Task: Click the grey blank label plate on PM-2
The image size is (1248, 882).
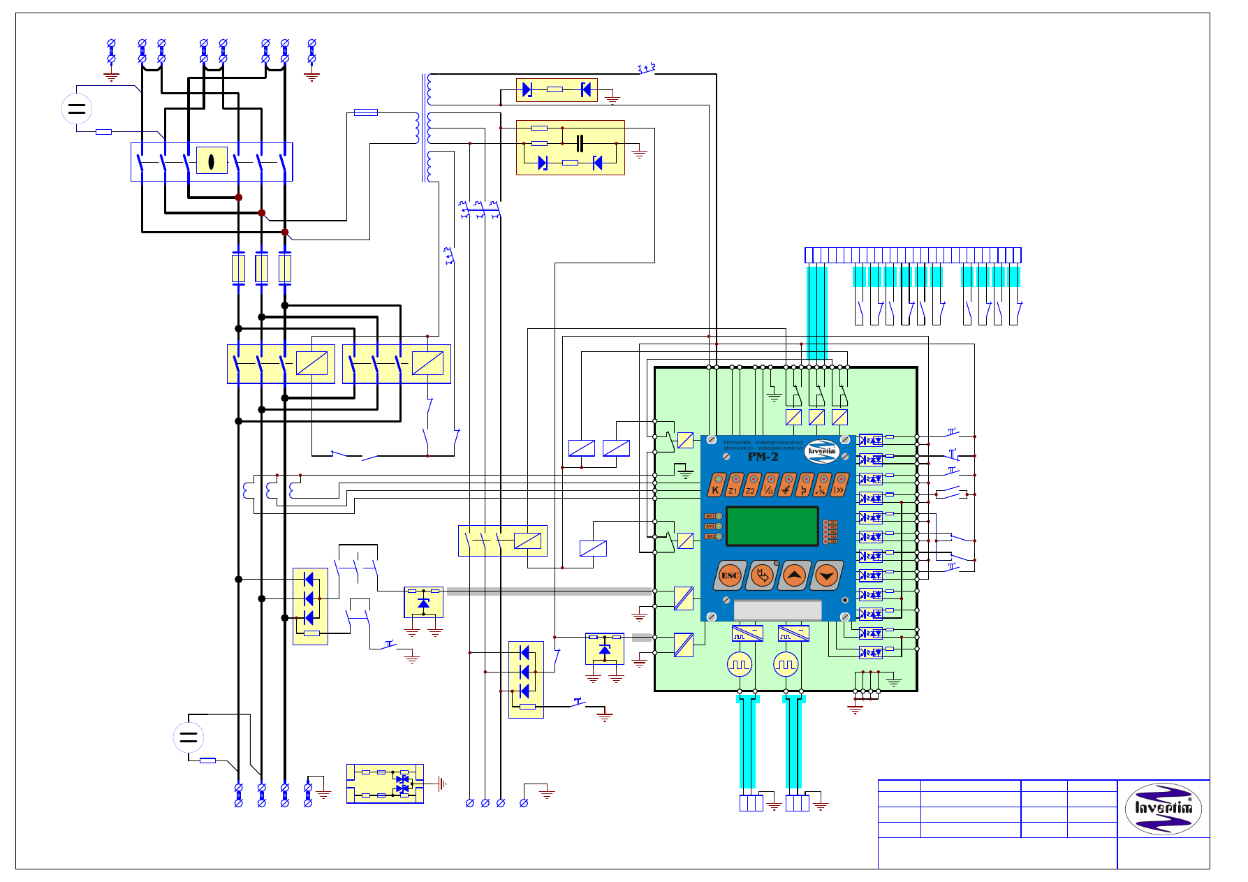Action: coord(778,610)
